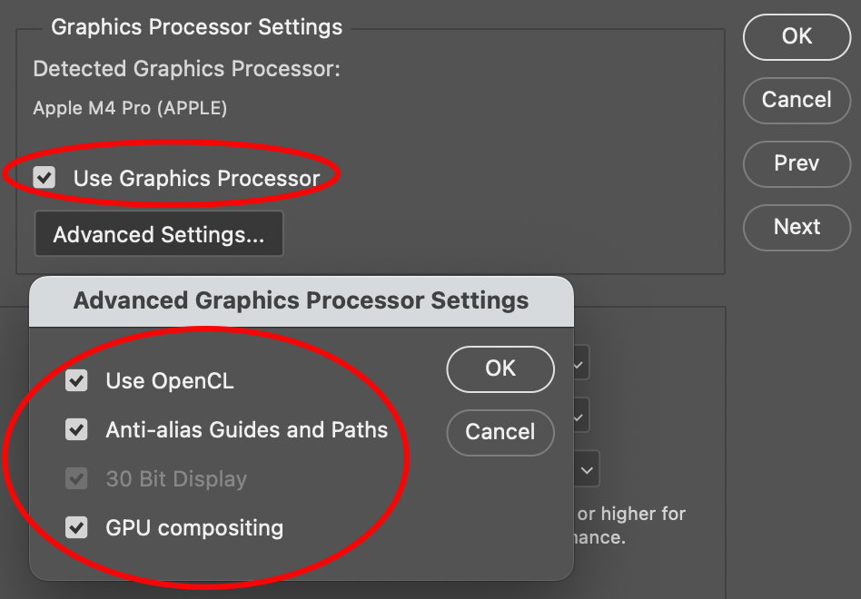This screenshot has height=599, width=861.
Task: Expand the lowest, widest dropdown chevron behind dialog
Action: coord(588,470)
